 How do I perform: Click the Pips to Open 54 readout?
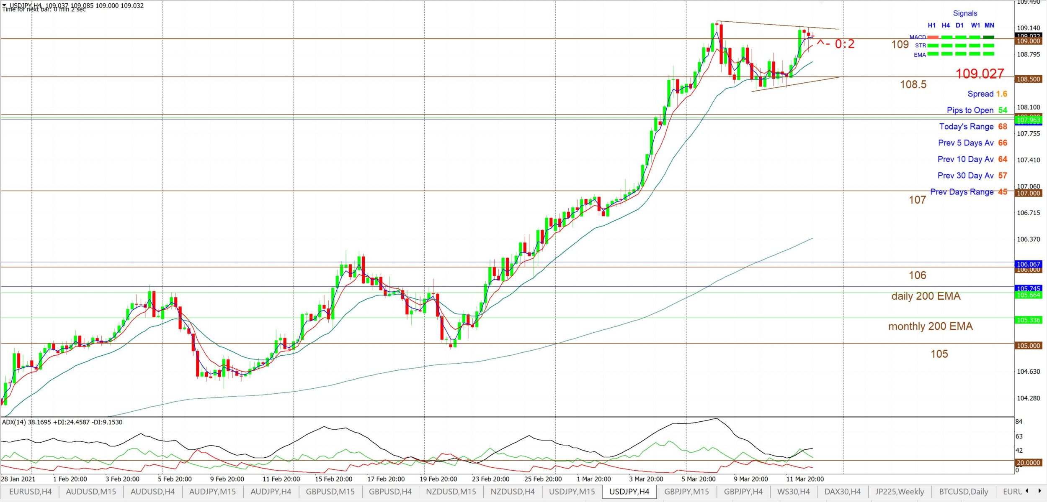977,110
